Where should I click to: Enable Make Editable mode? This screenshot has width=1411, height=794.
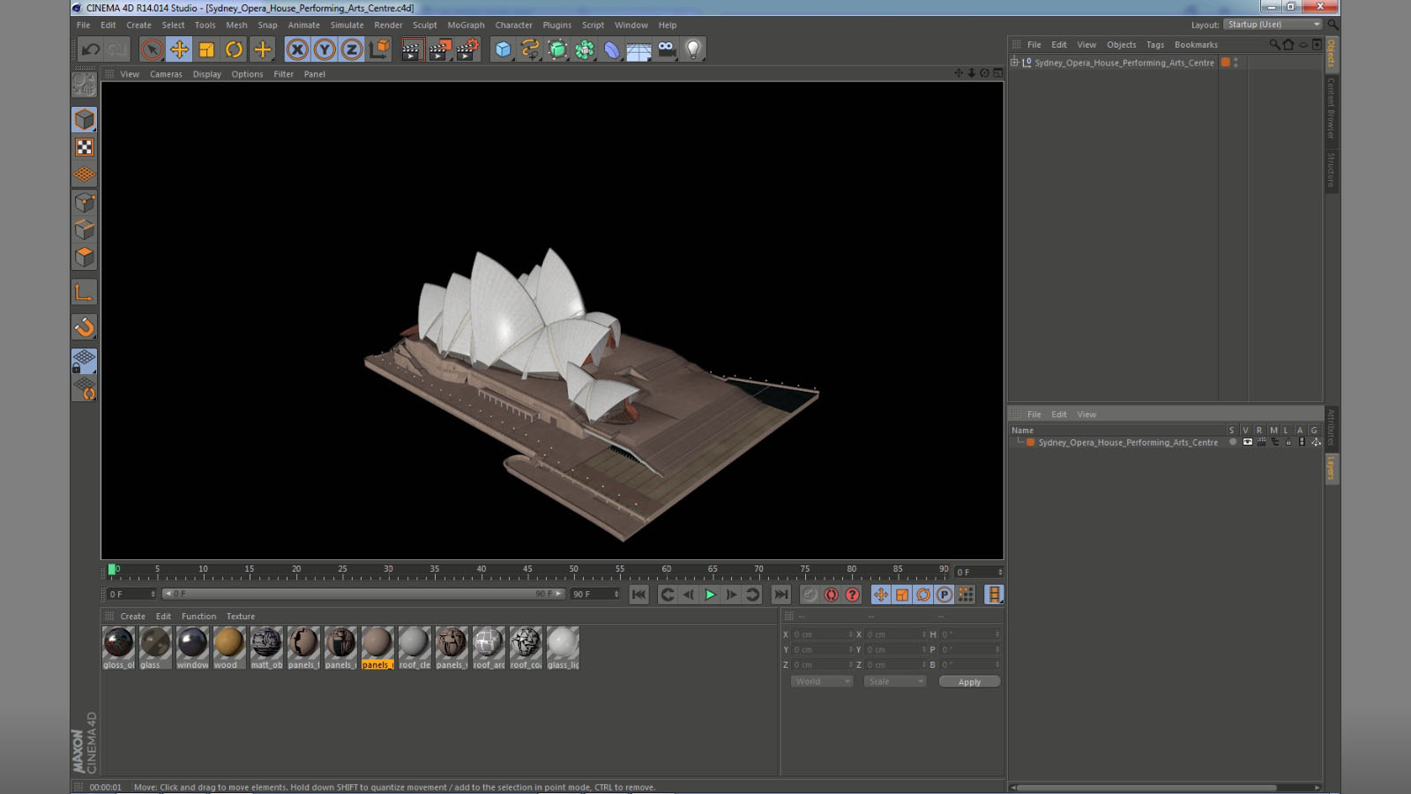[85, 84]
